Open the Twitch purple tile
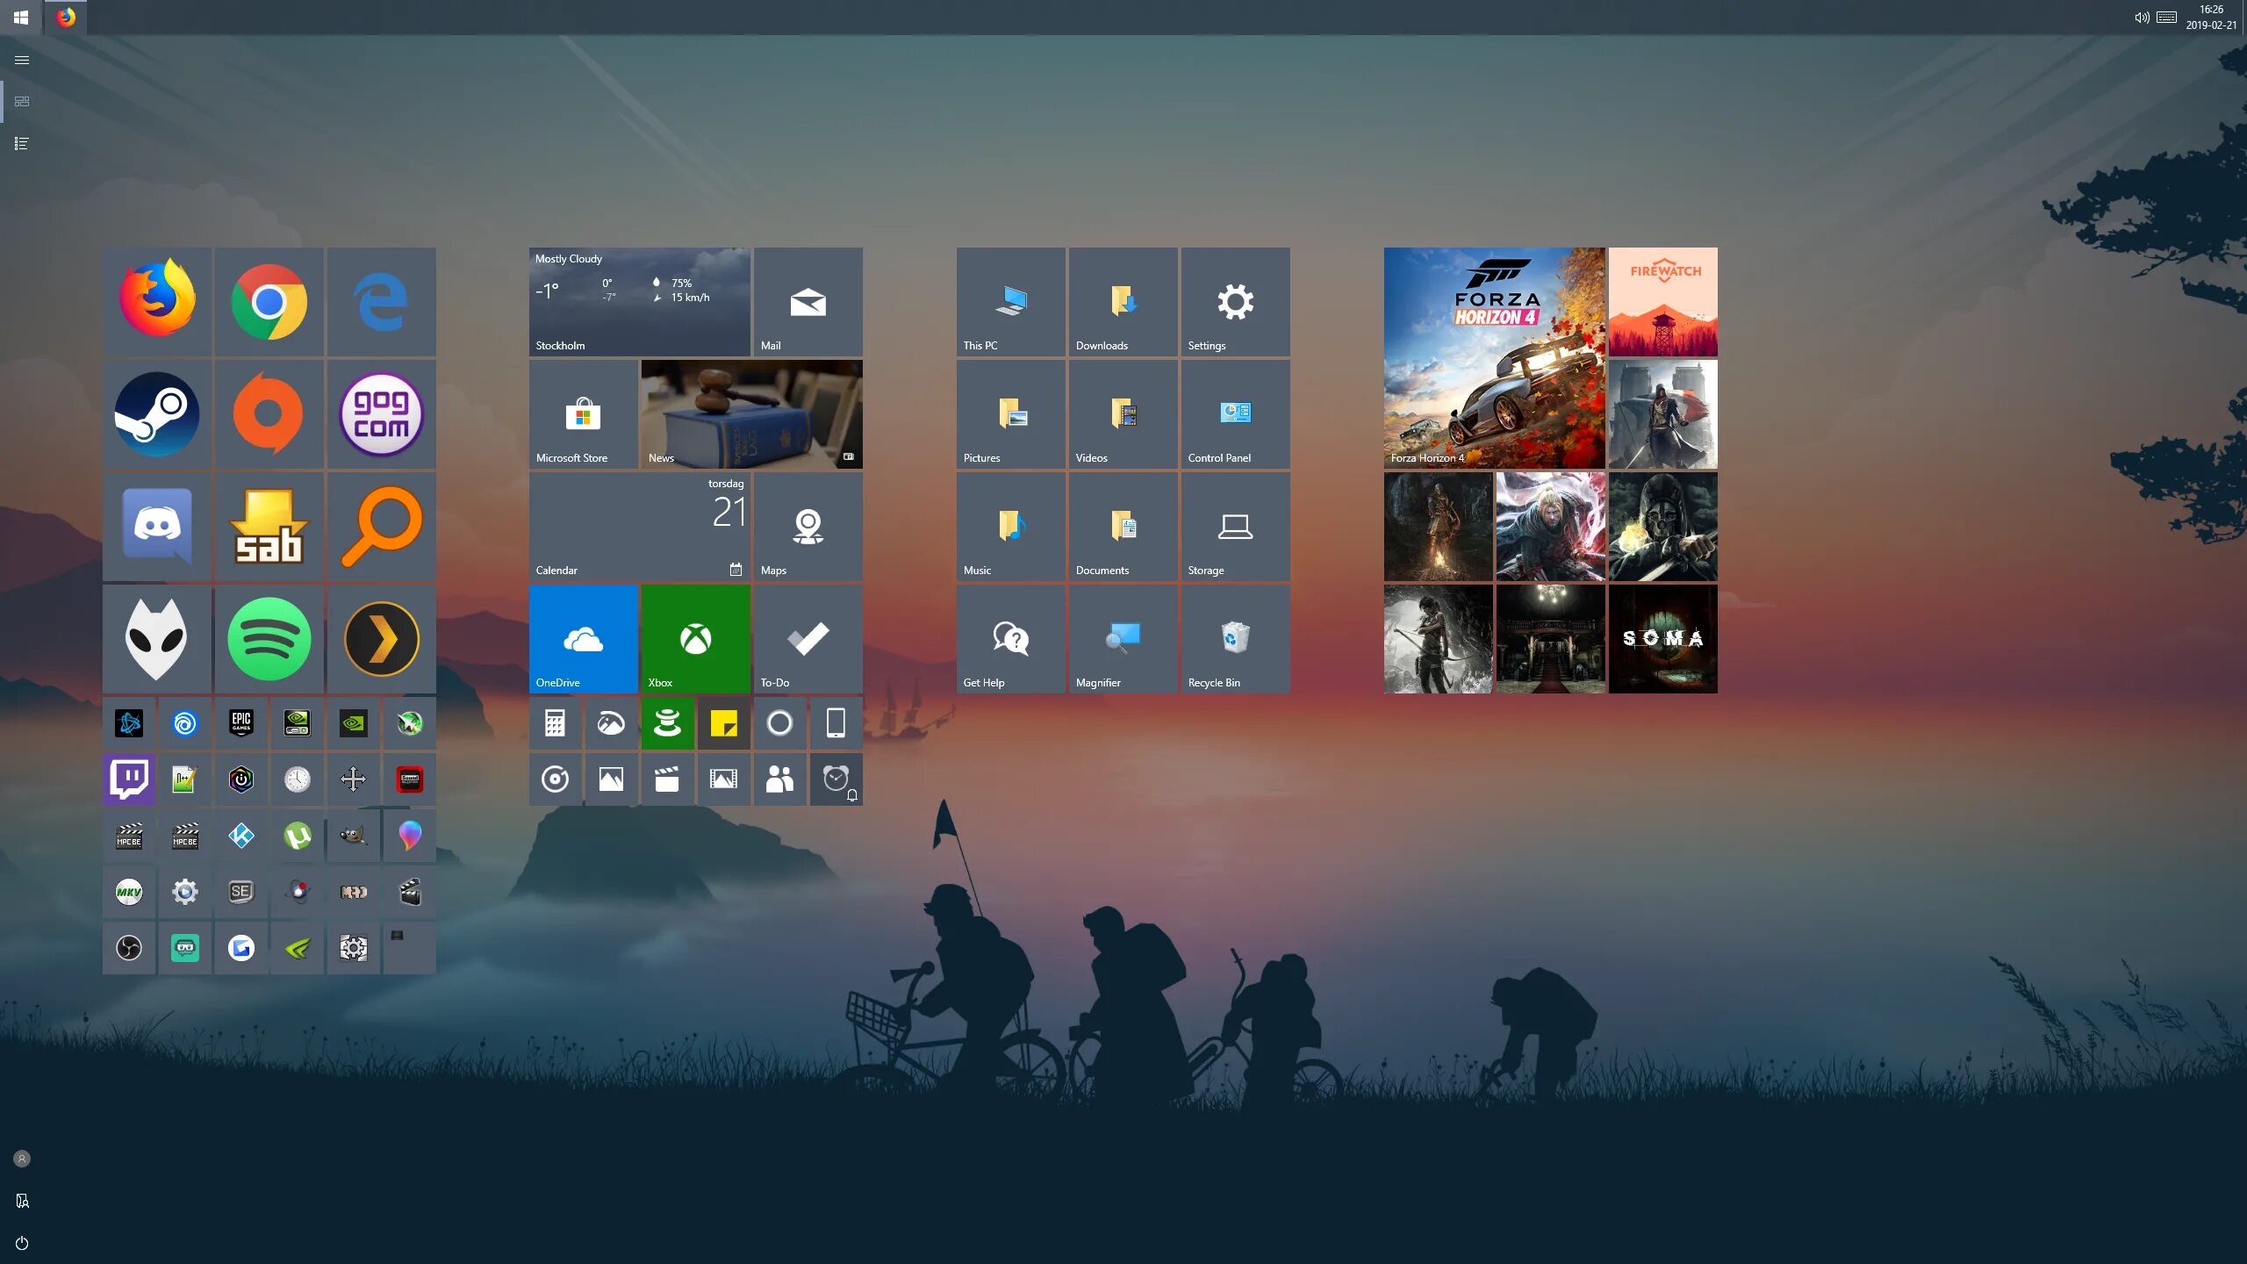 pyautogui.click(x=129, y=779)
